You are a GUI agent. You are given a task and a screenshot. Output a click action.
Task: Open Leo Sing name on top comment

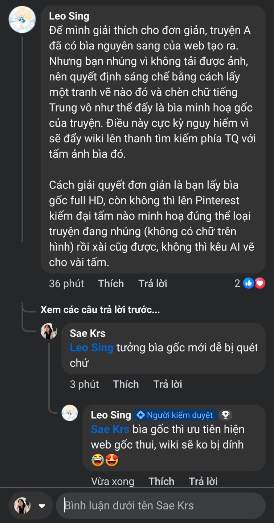pos(69,16)
